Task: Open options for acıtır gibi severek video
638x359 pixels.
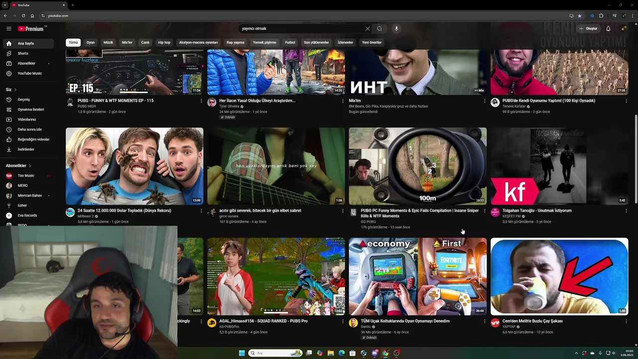Action: [x=343, y=211]
